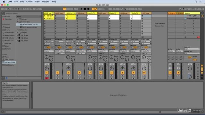Collapse the Dummy Clips folder
The width and height of the screenshot is (205, 115).
(17, 22)
